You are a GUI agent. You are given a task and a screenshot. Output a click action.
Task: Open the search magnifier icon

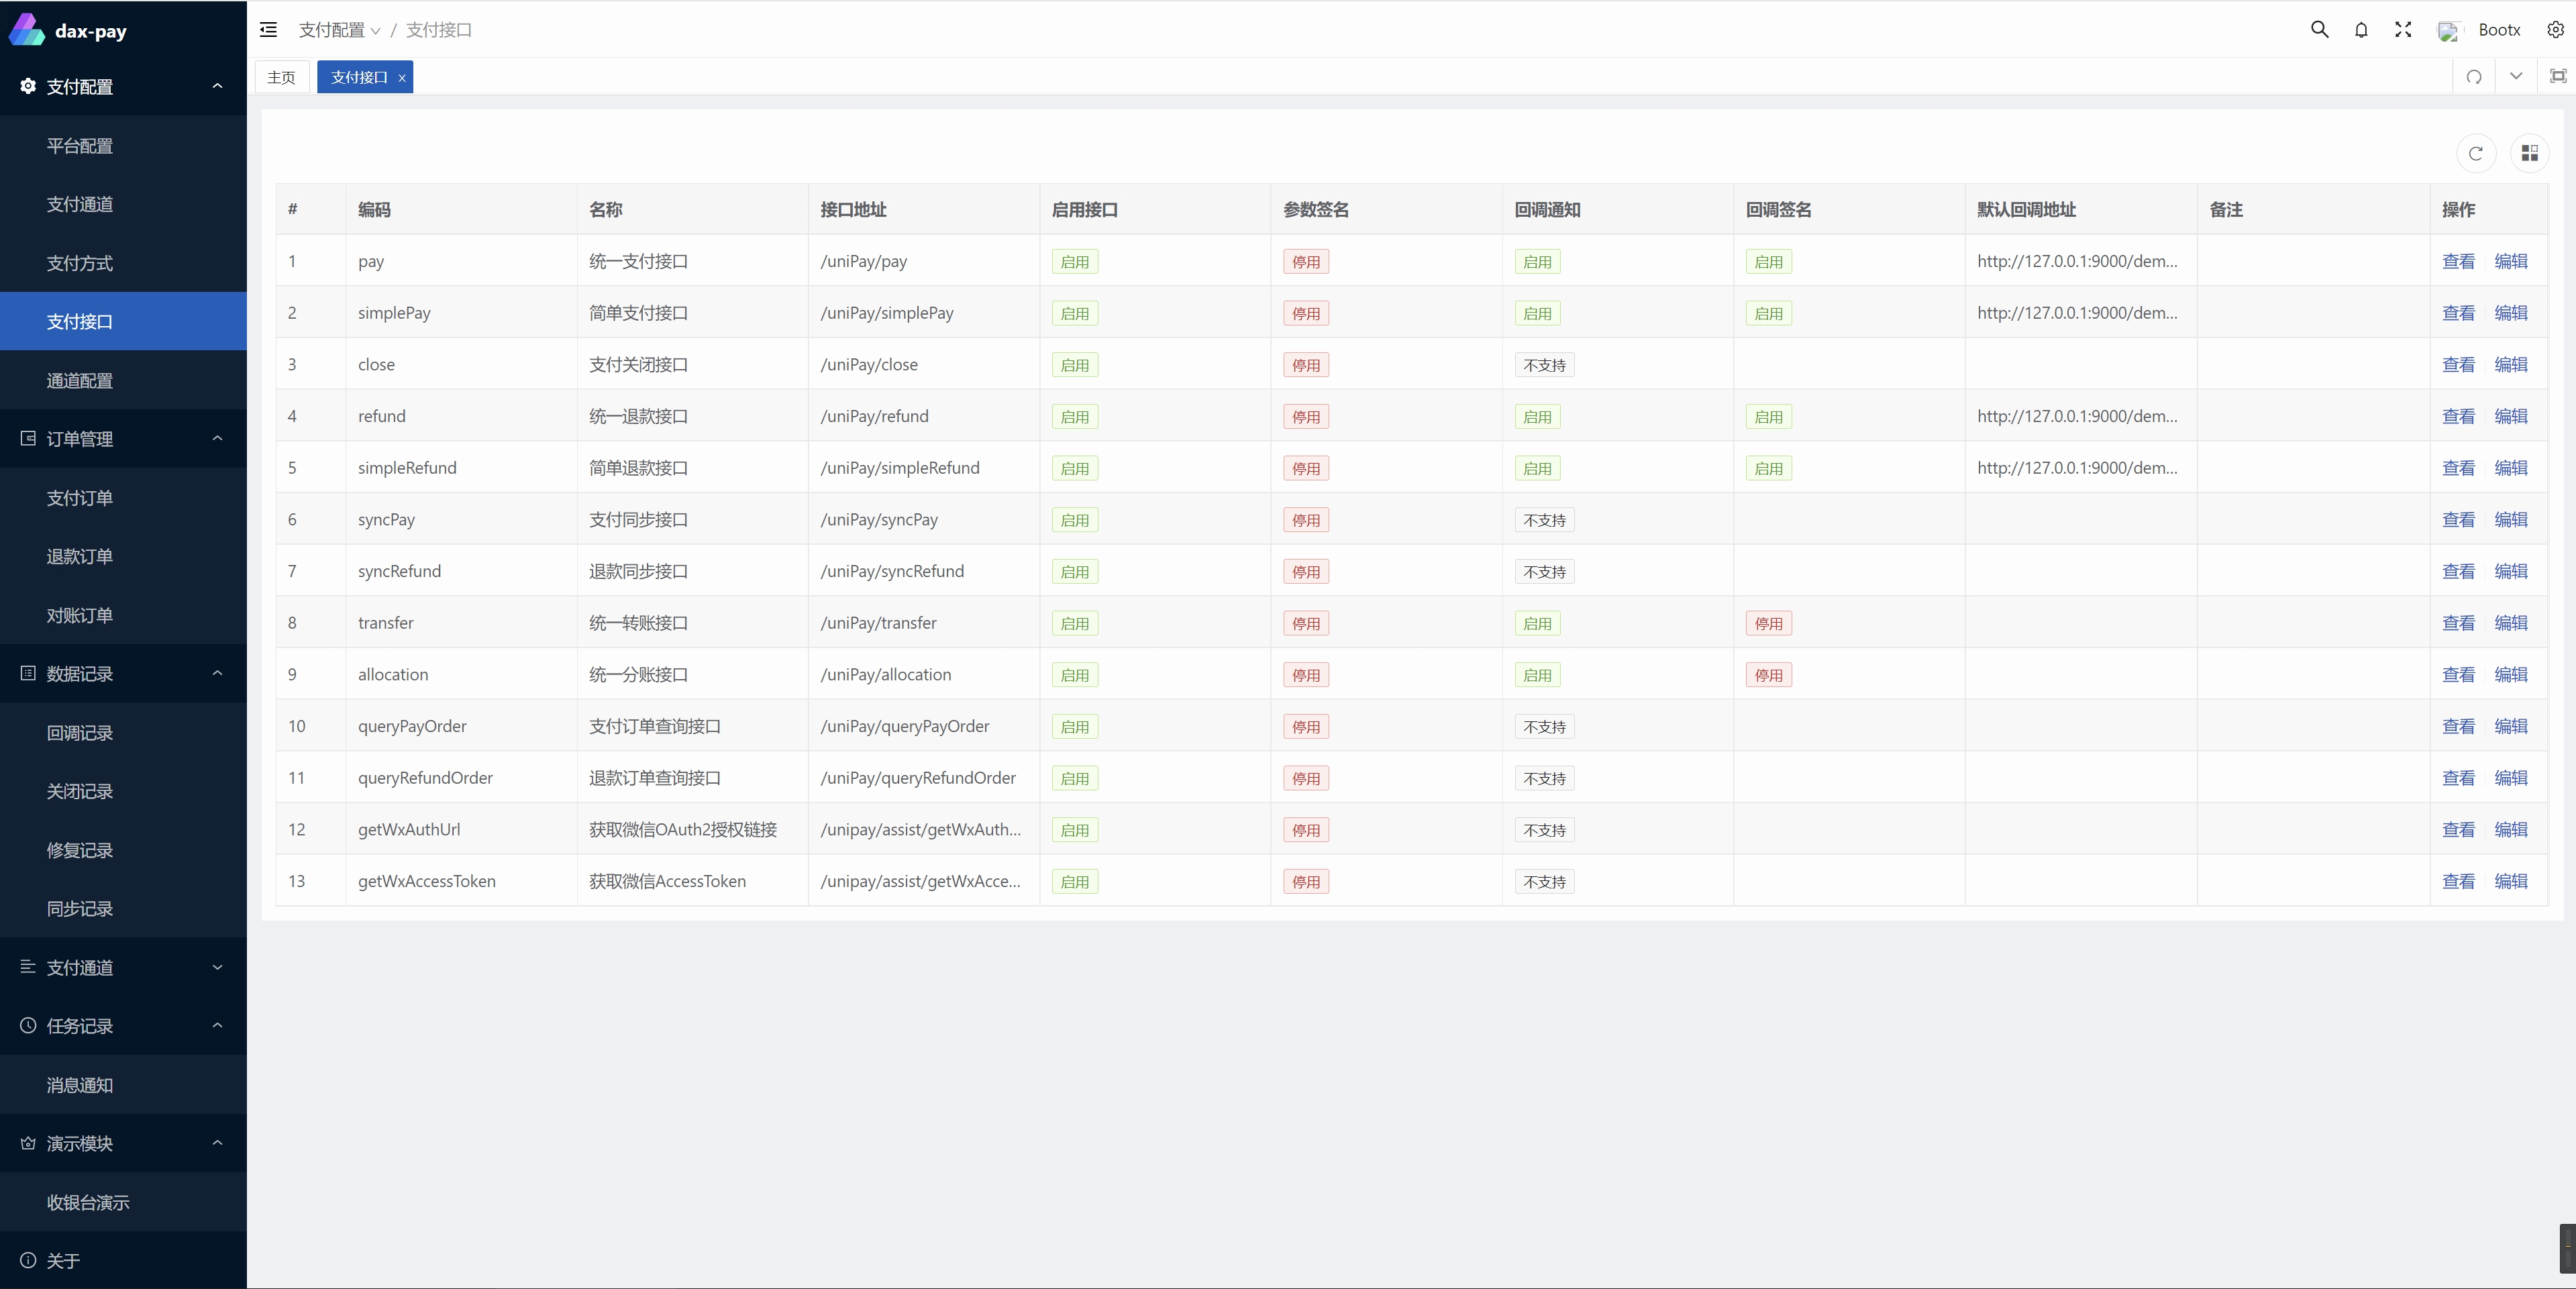(x=2319, y=30)
